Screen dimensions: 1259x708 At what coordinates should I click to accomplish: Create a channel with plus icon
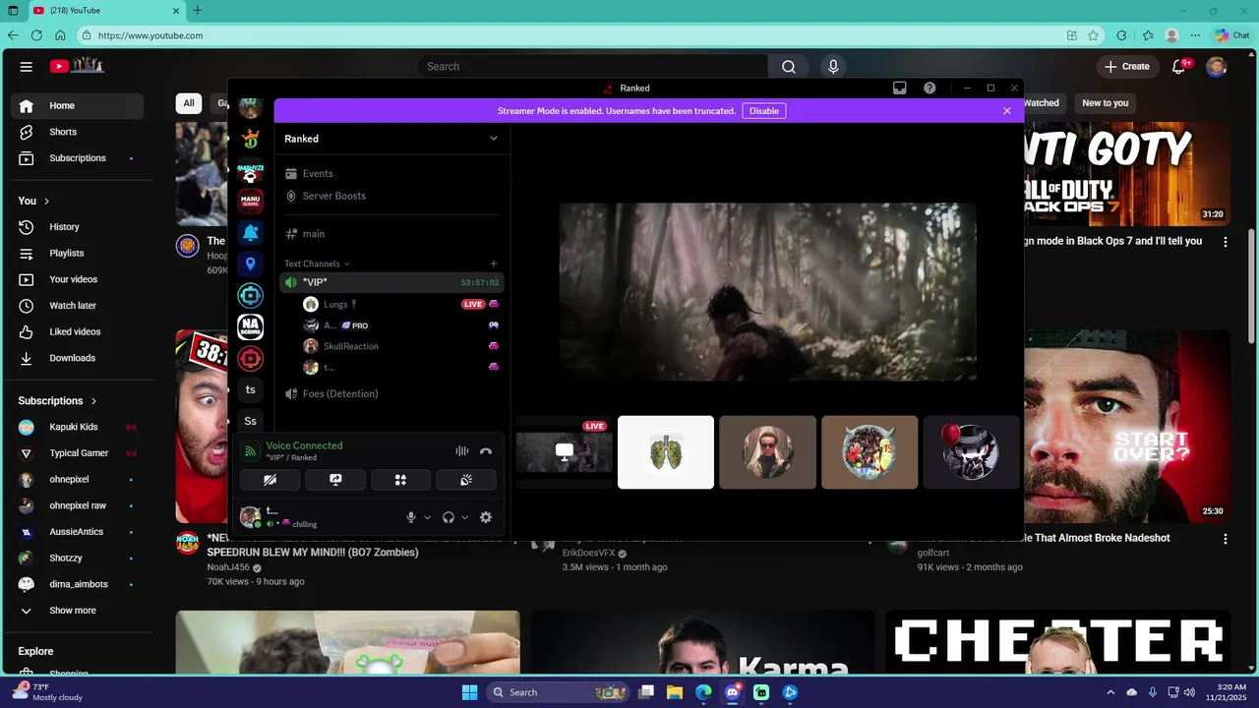(494, 264)
